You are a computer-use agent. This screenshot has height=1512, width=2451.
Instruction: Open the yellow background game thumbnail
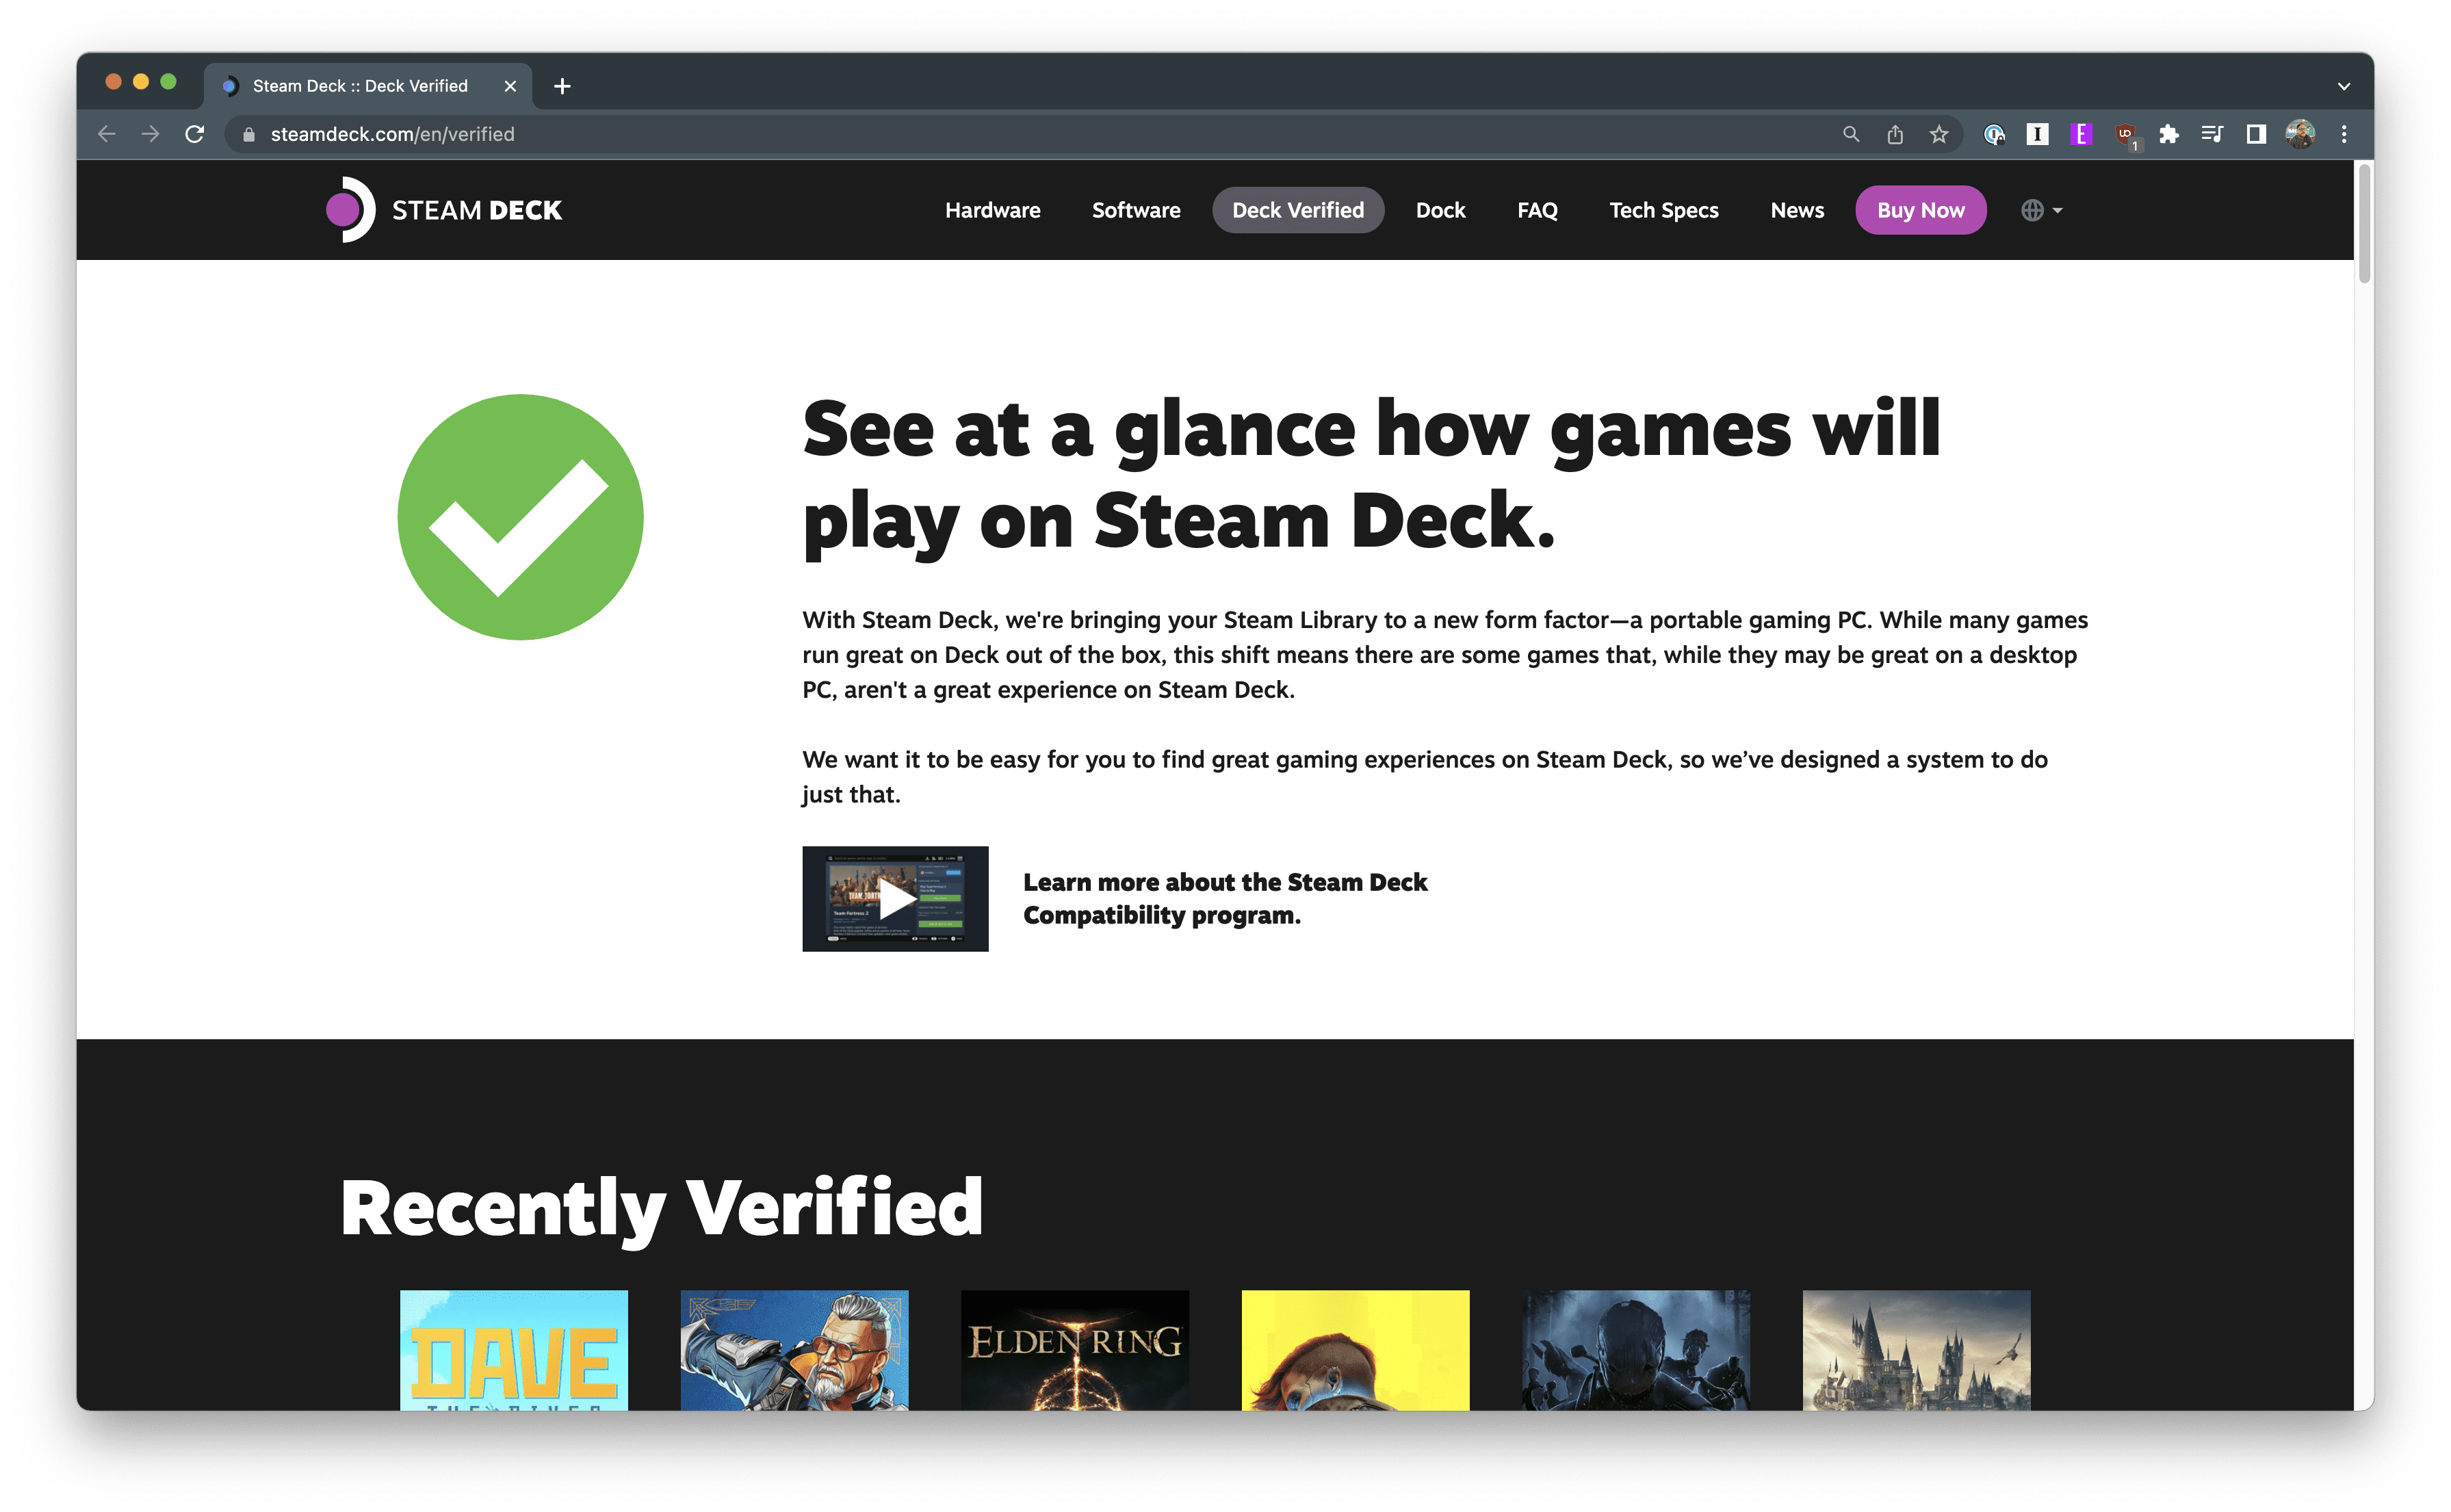1355,1350
